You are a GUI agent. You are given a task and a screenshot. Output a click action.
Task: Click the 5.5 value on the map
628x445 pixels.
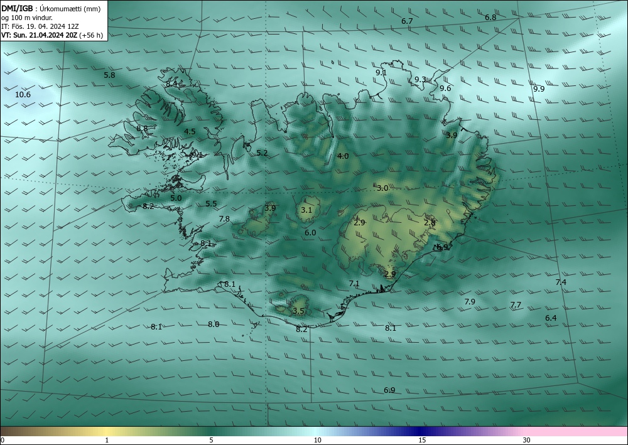[x=211, y=204]
